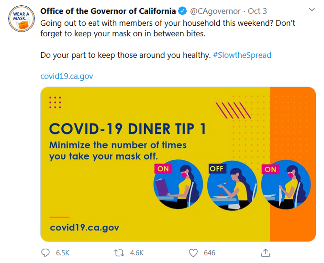Click the @CAgovernor handle

[215, 11]
